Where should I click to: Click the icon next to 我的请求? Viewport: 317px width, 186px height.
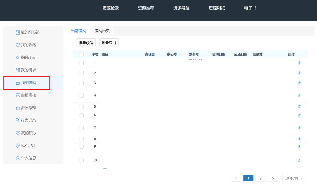click(18, 70)
